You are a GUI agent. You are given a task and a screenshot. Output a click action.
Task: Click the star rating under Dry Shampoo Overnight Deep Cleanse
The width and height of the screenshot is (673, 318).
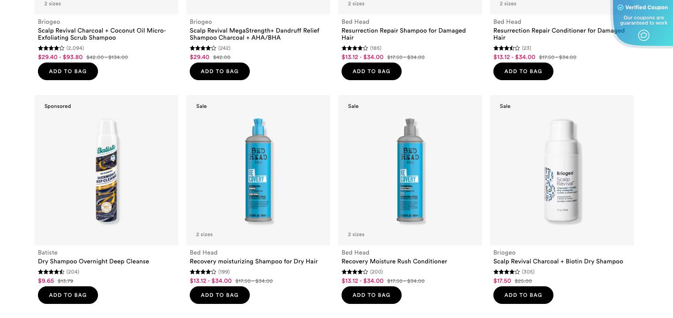[51, 272]
